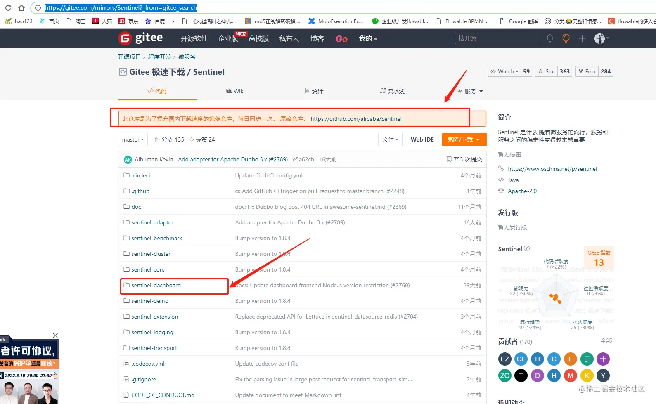Open the Watch dropdown button
The image size is (656, 404).
tap(504, 71)
